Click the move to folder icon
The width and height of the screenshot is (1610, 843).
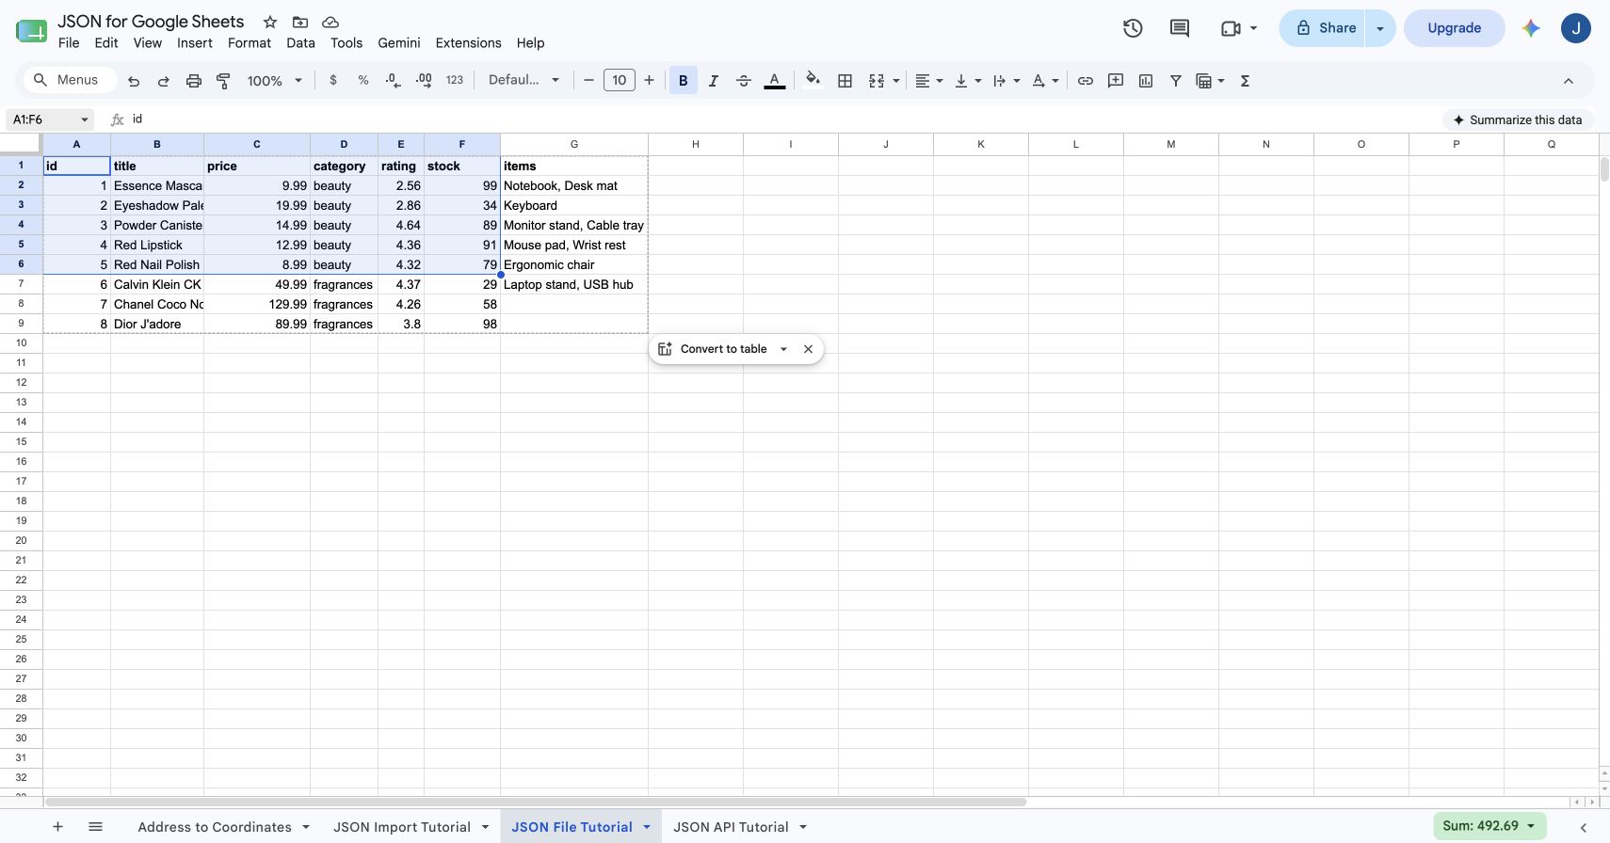coord(300,22)
